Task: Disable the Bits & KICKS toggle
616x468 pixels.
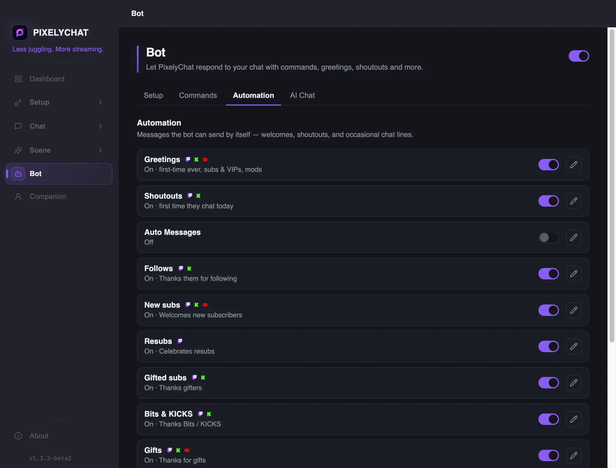Action: pos(548,419)
